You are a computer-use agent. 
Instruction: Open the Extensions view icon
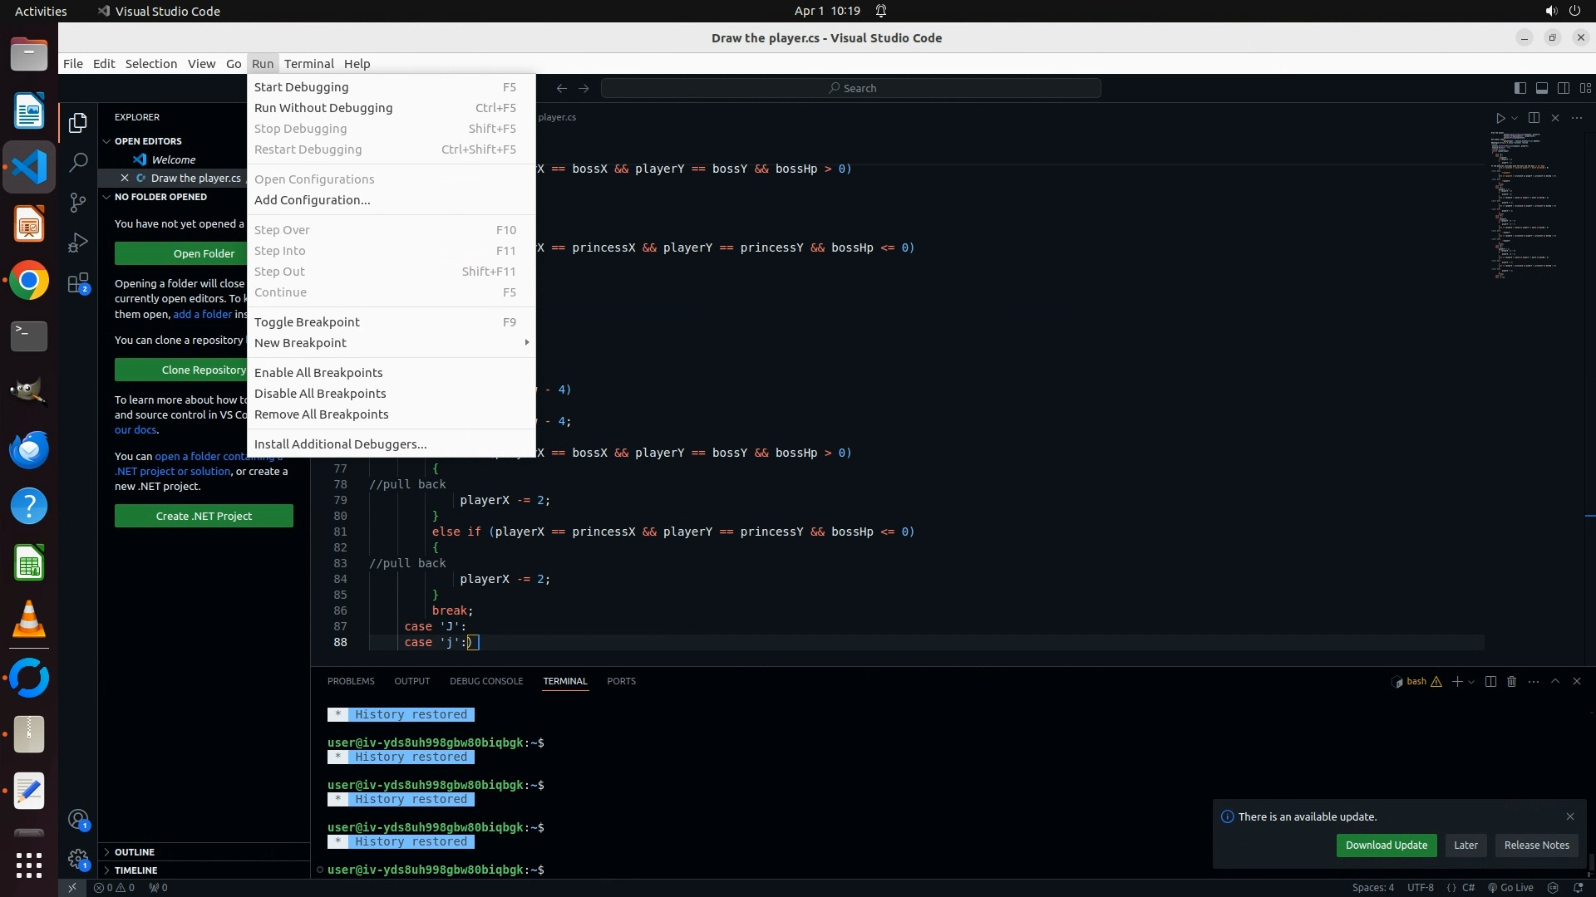point(78,284)
